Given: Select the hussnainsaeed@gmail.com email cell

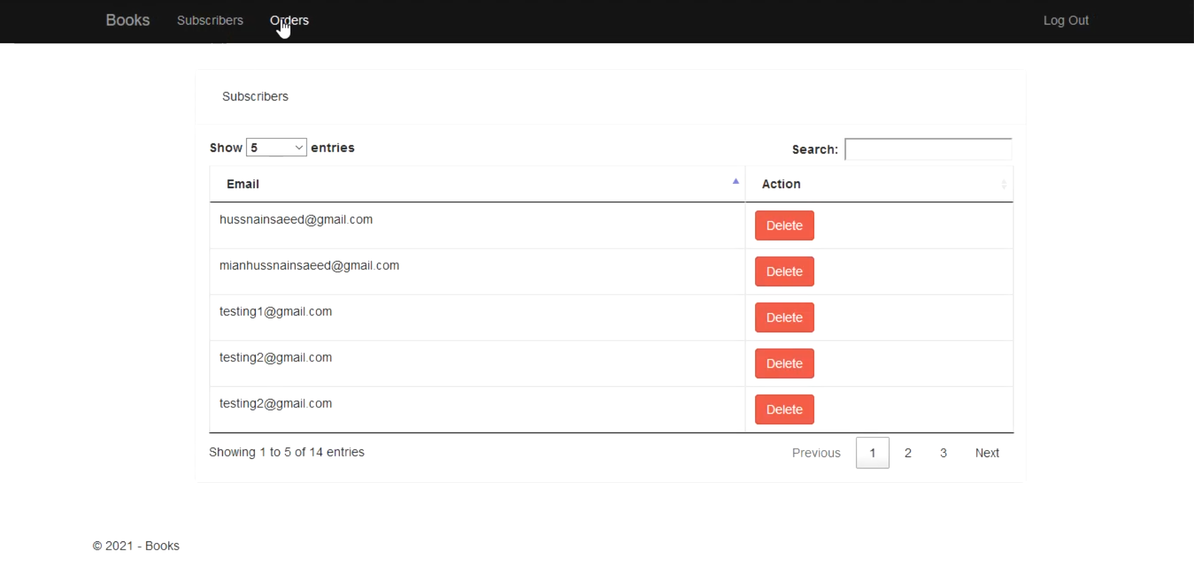Looking at the screenshot, I should click(296, 220).
